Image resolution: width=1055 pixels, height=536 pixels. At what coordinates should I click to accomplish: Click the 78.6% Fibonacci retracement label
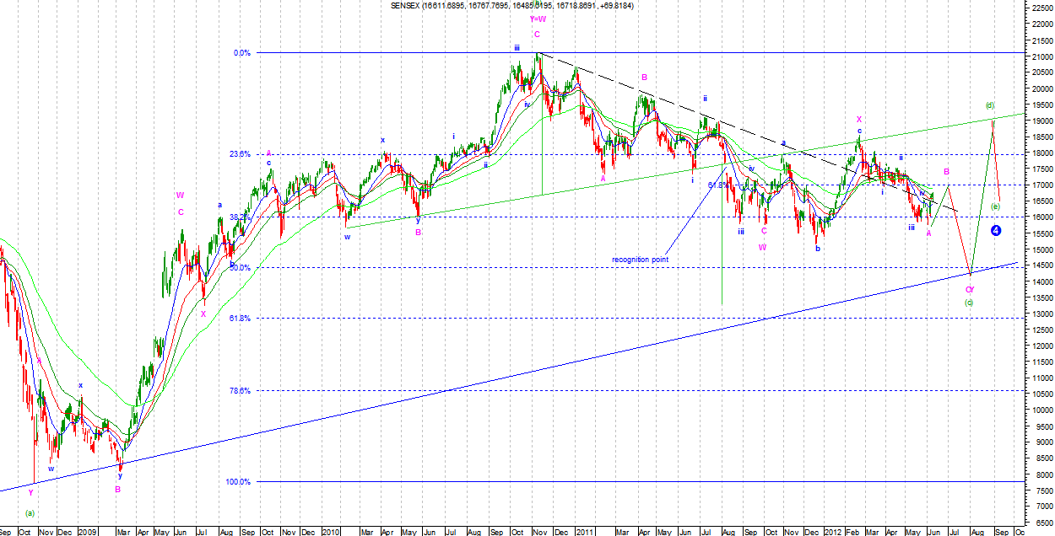click(241, 390)
